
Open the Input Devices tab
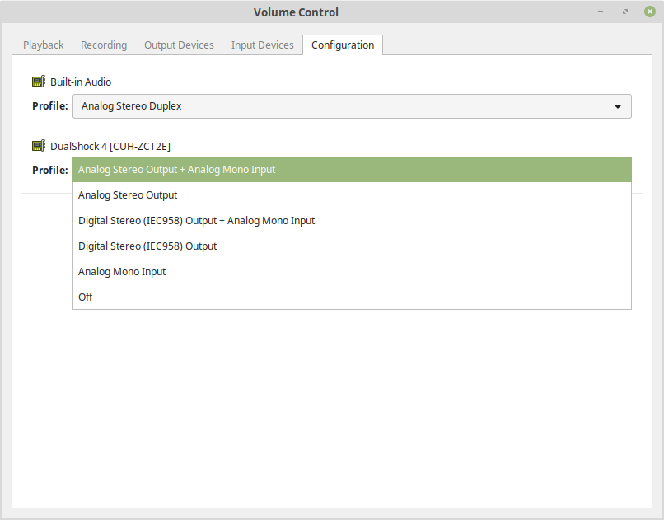[x=262, y=45]
